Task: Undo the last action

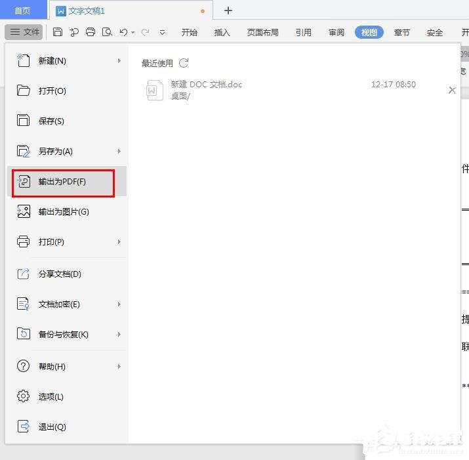Action: [x=123, y=32]
